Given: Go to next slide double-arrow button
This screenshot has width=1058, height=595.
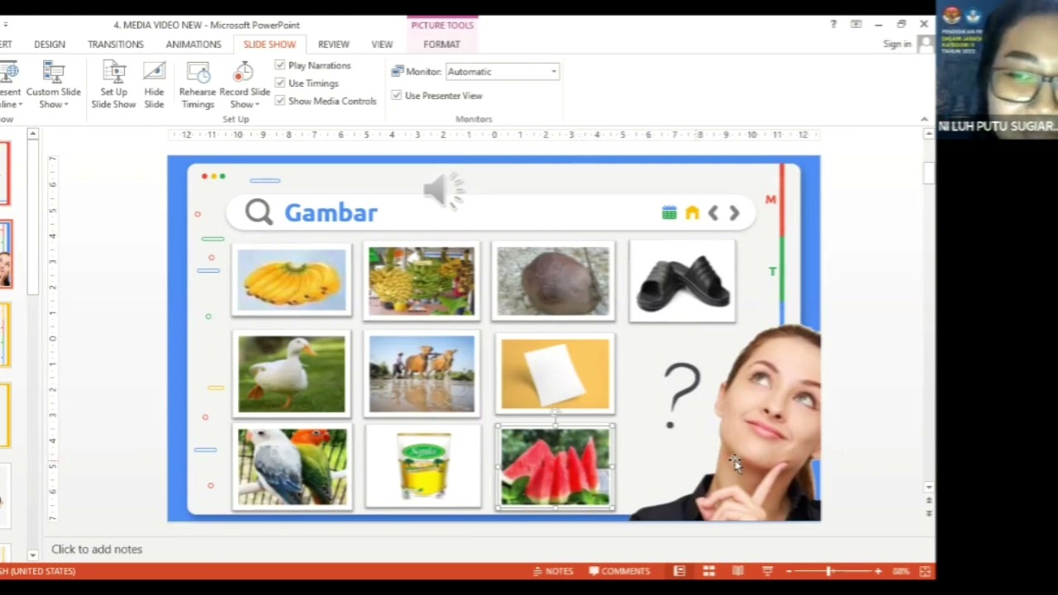Looking at the screenshot, I should (928, 513).
